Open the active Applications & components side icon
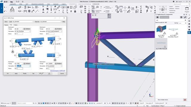This screenshot has width=191, height=107. 189,32
